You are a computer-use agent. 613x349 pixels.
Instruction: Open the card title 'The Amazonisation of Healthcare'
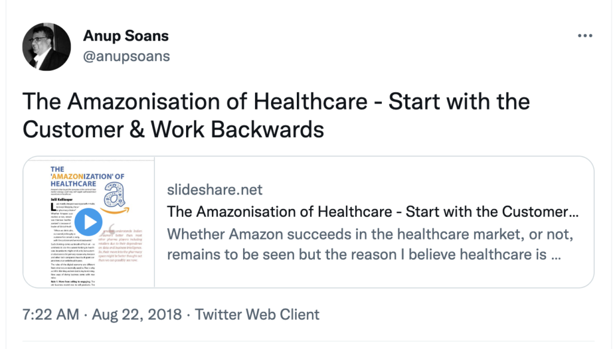click(372, 211)
